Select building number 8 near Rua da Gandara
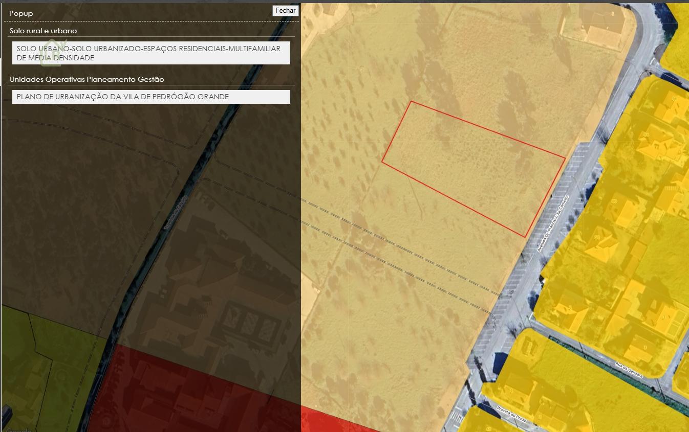Image resolution: width=689 pixels, height=432 pixels. tap(645, 348)
